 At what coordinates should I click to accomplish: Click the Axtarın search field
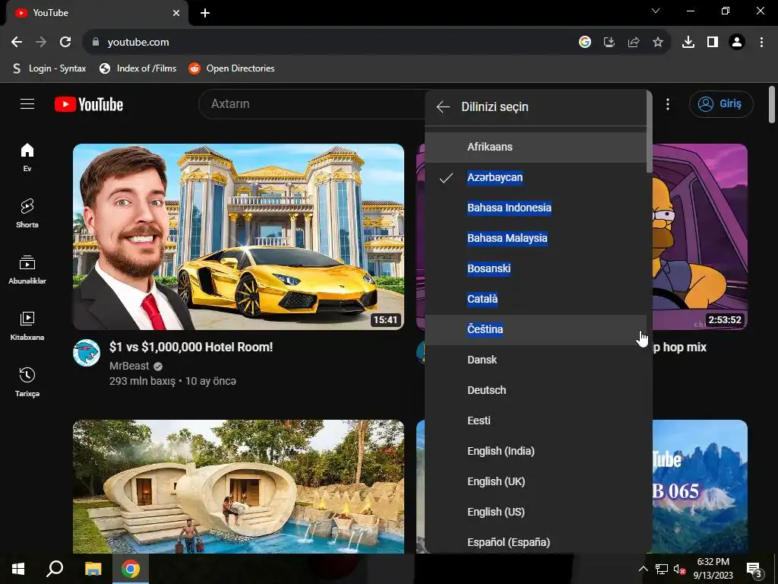[x=312, y=103]
